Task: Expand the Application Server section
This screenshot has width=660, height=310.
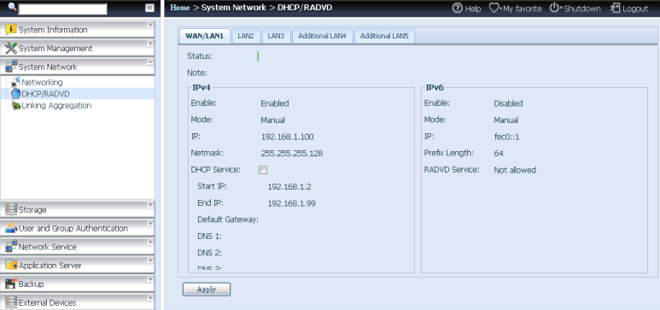Action: [150, 260]
